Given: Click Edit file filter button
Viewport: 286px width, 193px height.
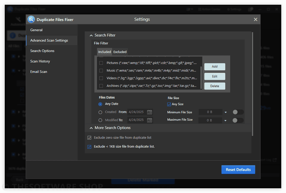Looking at the screenshot, I should (x=215, y=76).
